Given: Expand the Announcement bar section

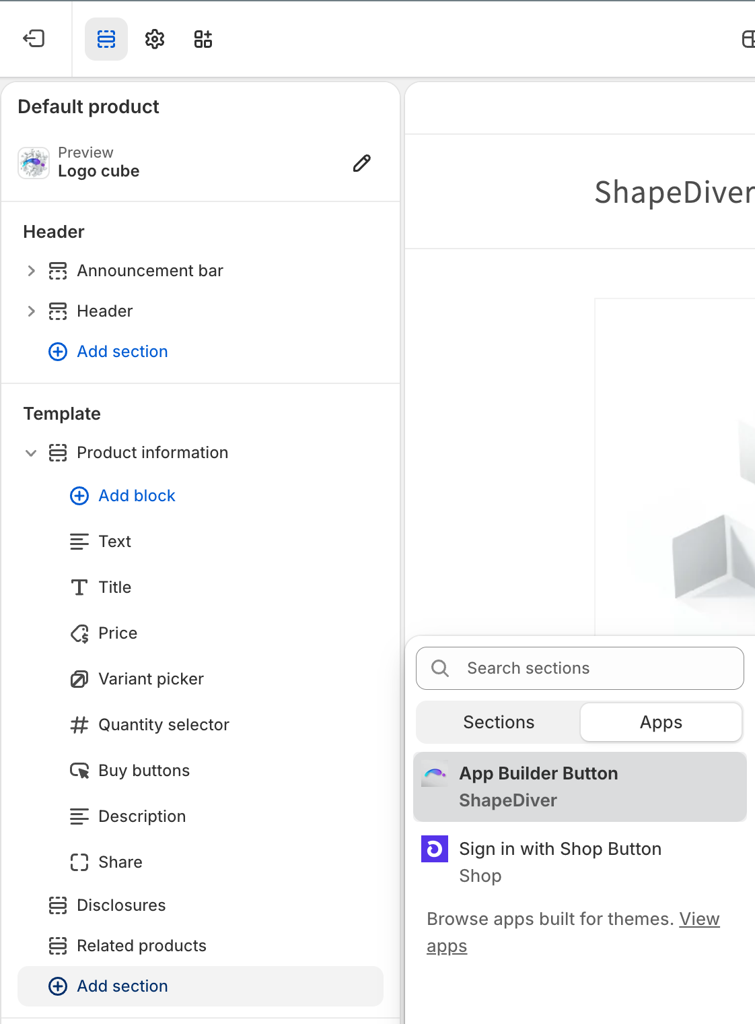Looking at the screenshot, I should (x=31, y=271).
